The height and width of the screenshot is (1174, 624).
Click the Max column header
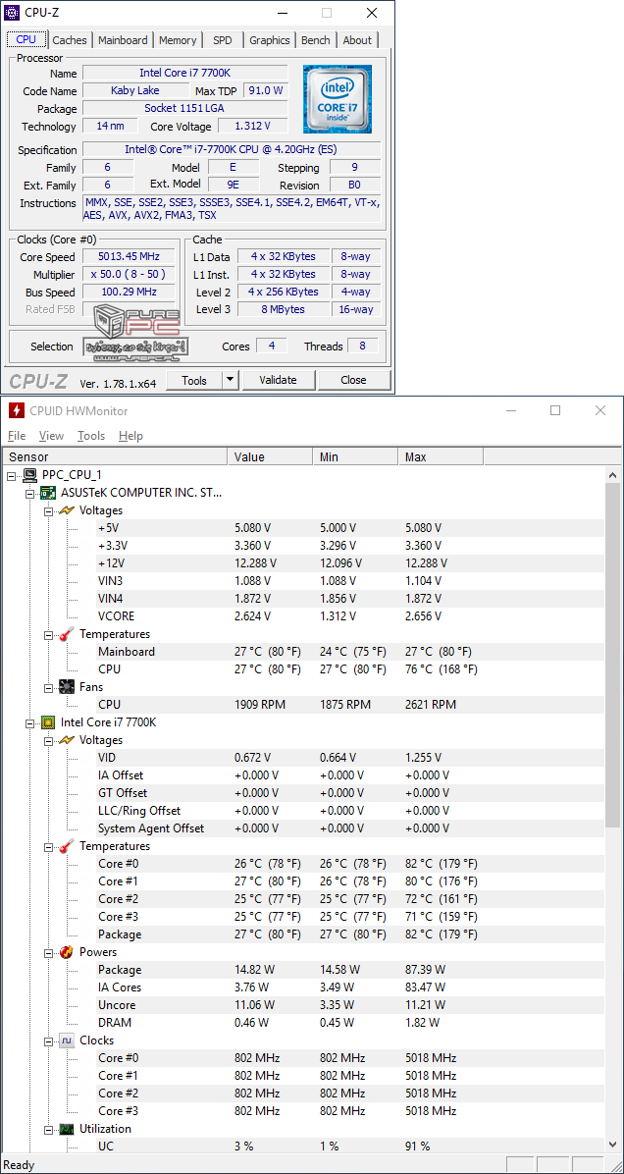pos(441,456)
